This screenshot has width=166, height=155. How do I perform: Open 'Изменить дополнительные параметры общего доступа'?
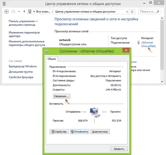point(27,43)
